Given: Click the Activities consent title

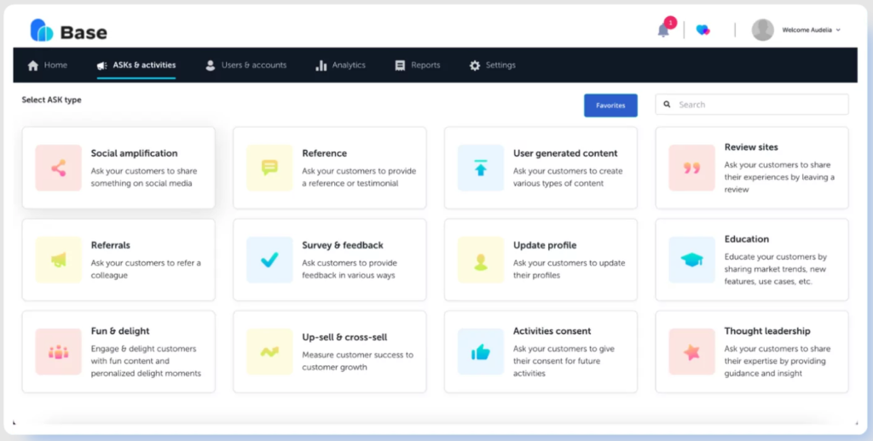Looking at the screenshot, I should point(552,331).
